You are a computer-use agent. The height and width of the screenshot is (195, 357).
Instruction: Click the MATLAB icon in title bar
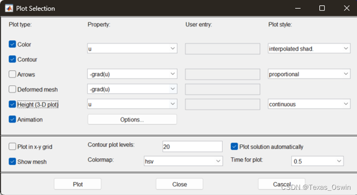coord(9,8)
